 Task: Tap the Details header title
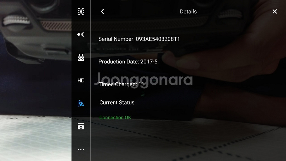click(188, 11)
